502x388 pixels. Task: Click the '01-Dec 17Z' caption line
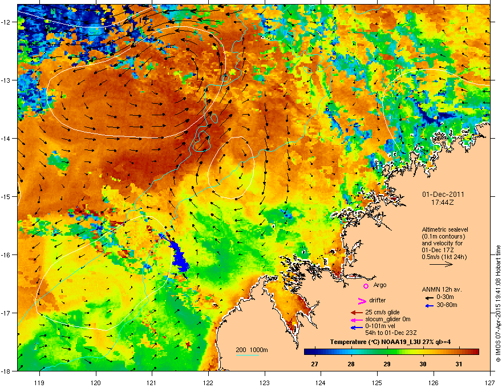pos(437,250)
